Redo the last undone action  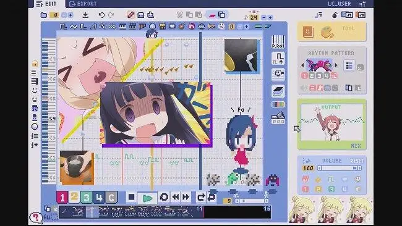click(x=111, y=15)
